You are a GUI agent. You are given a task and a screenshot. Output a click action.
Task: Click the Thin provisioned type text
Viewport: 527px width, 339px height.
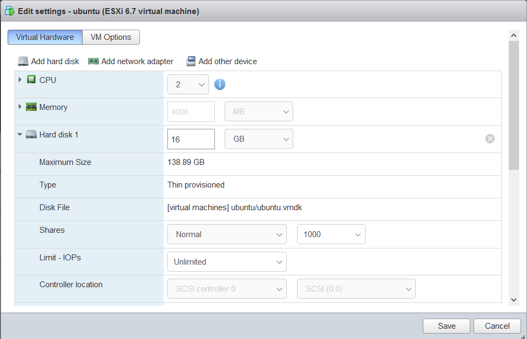click(196, 185)
